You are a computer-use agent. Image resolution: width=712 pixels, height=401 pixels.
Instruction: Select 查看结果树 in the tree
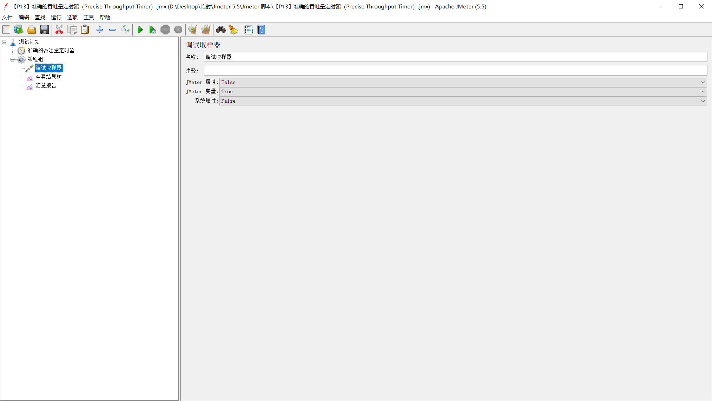tap(49, 77)
